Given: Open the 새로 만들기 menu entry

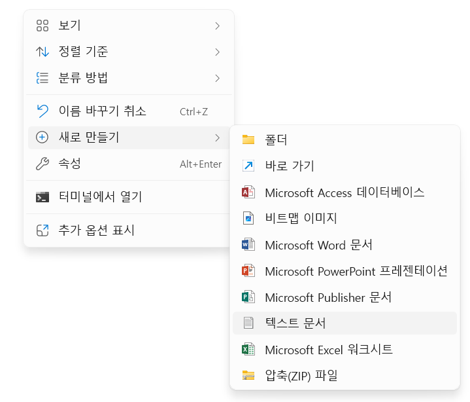Looking at the screenshot, I should 129,137.
